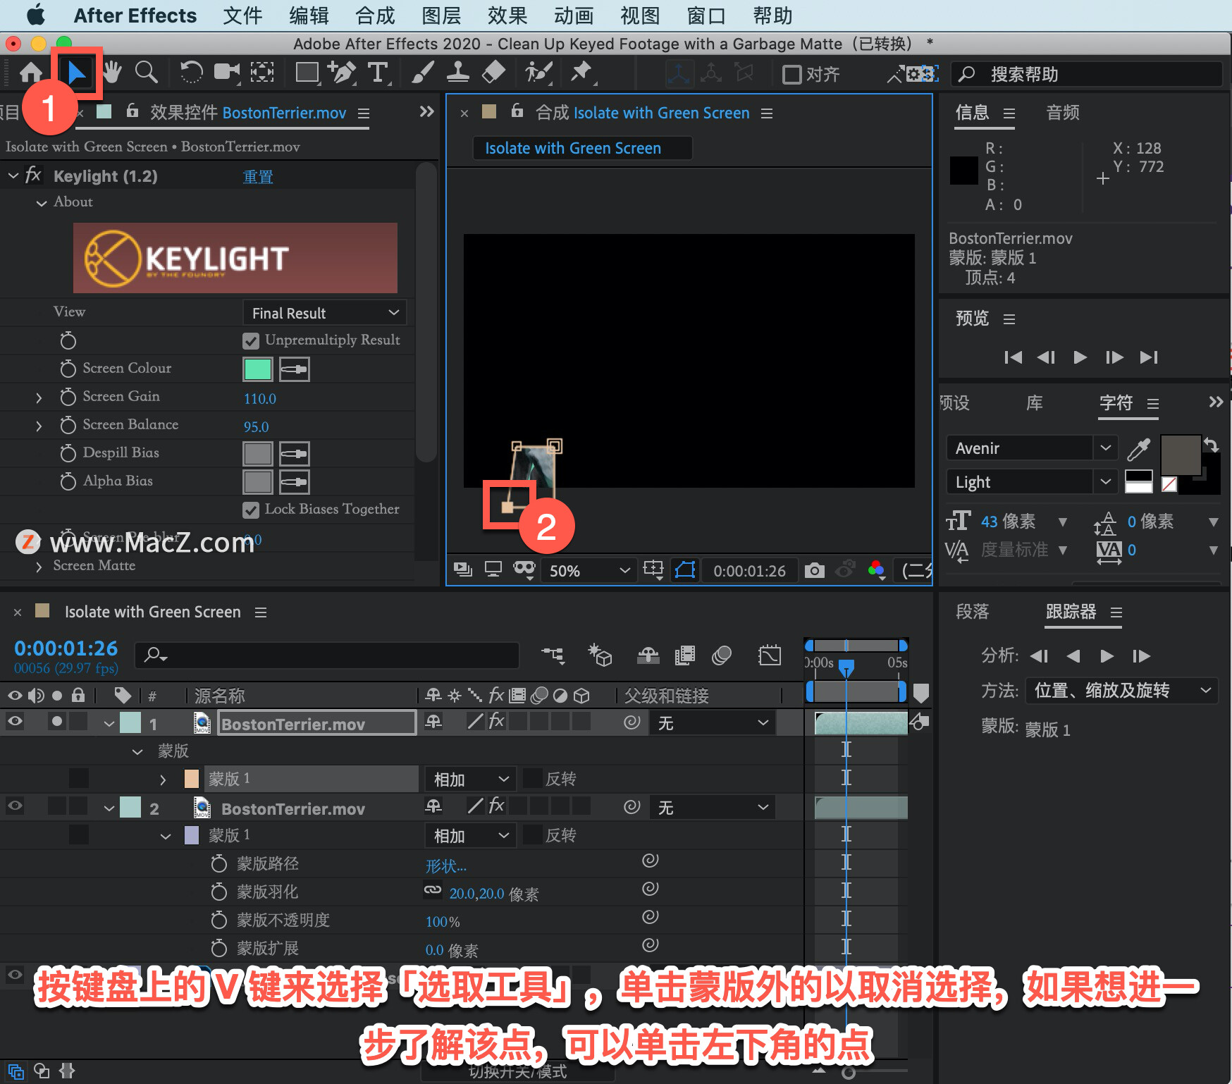This screenshot has height=1084, width=1232.
Task: Open the 效果 menu
Action: pos(507,16)
